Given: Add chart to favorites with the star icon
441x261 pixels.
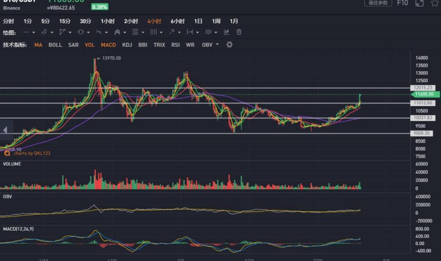Looking at the screenshot, I should tap(435, 3).
